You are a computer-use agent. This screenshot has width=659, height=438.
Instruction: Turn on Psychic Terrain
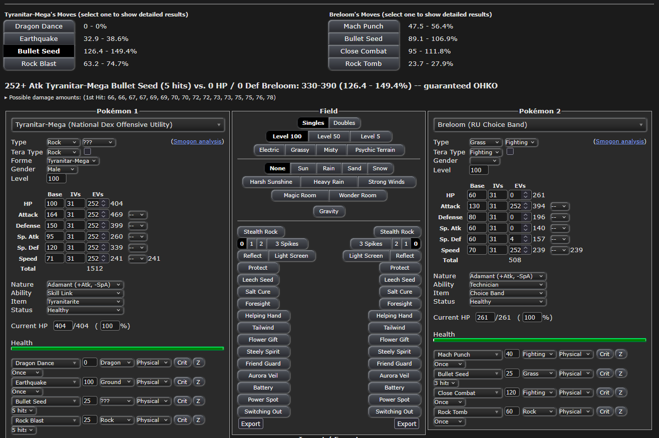[375, 150]
